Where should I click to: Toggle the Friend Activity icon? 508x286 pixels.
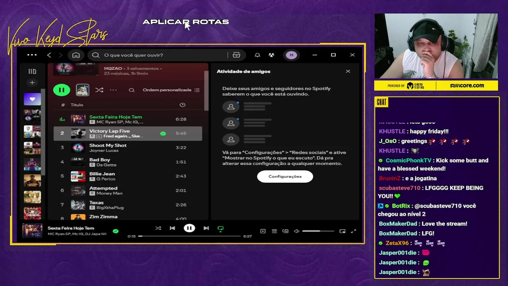tap(271, 55)
